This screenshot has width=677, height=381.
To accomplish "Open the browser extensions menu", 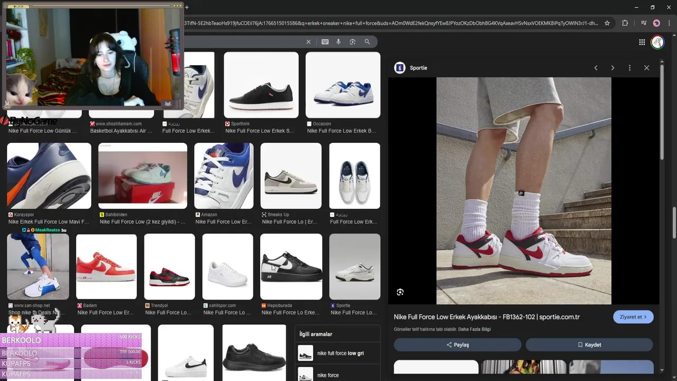I will [625, 23].
